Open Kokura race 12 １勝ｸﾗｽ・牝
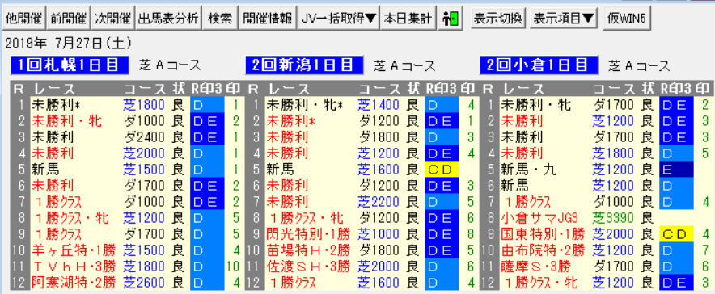 click(540, 282)
